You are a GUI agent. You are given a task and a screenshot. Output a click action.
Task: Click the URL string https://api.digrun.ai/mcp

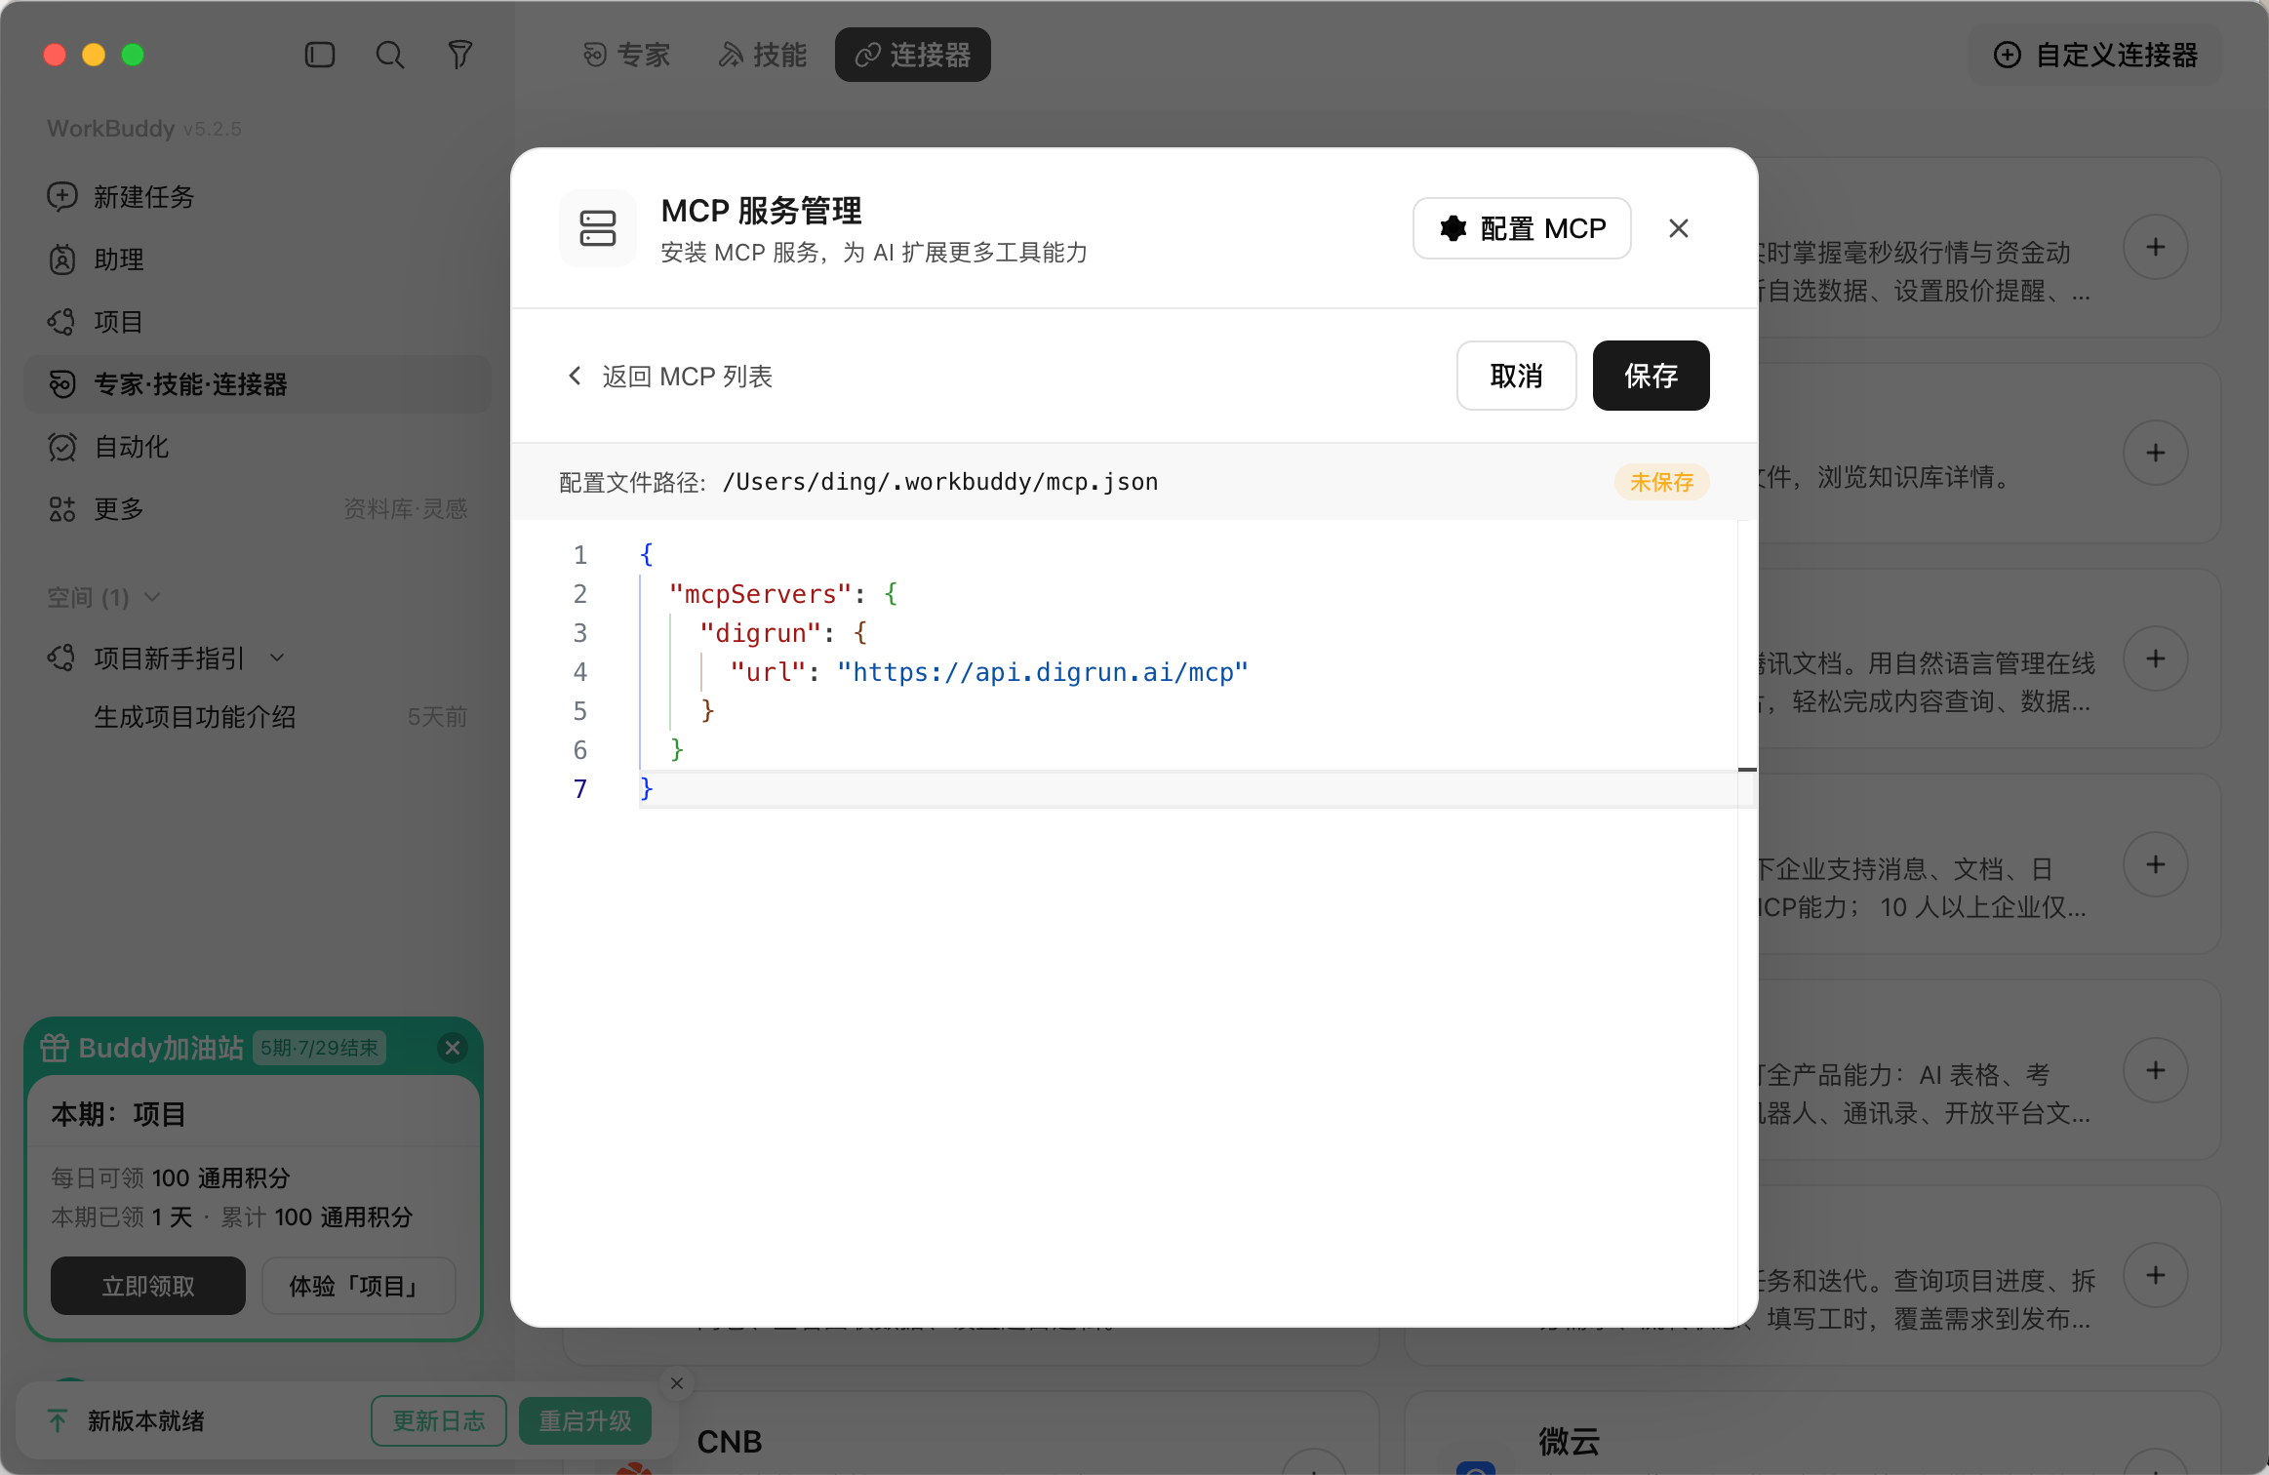(1043, 672)
